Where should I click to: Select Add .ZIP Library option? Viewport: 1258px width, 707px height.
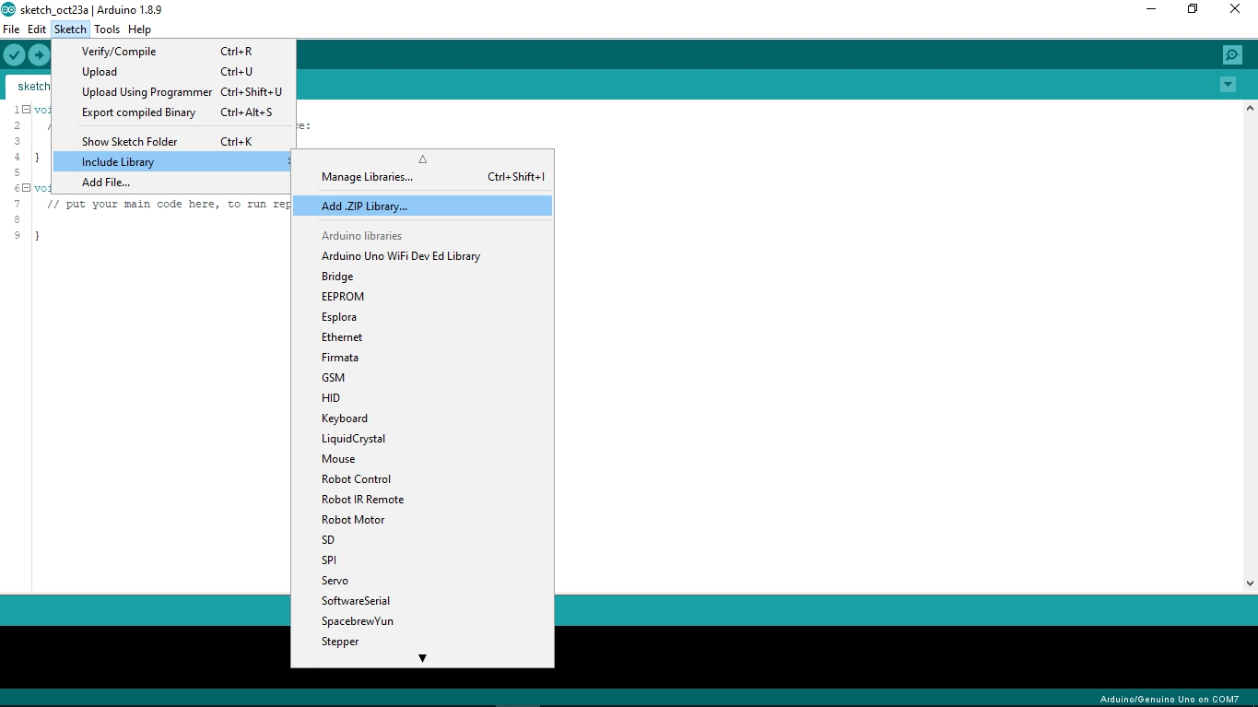[x=364, y=206]
